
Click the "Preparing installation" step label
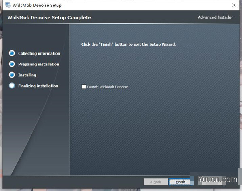click(x=39, y=64)
